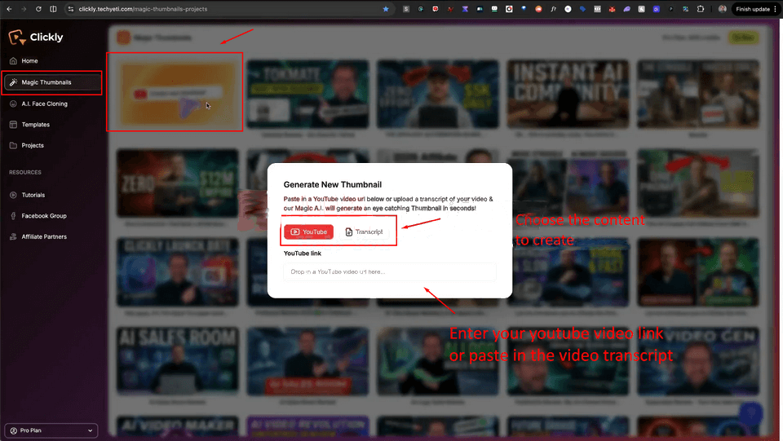The height and width of the screenshot is (441, 783).
Task: Click the Facebook 'f' icon
Action: 13,216
